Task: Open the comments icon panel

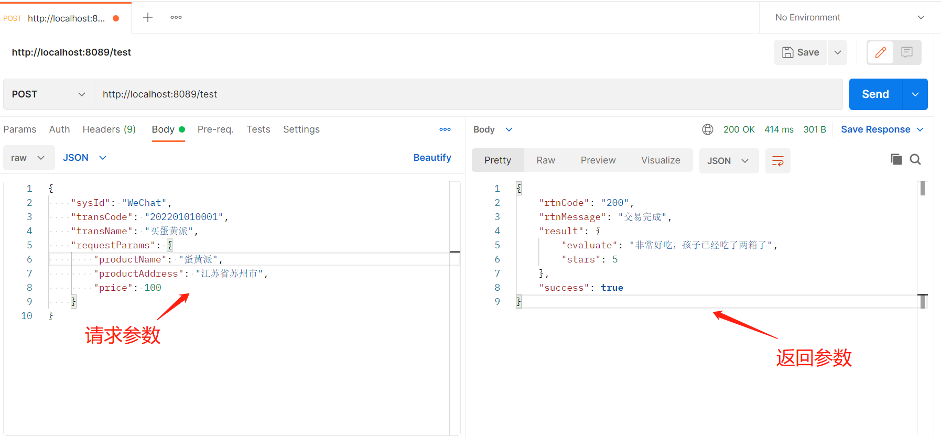Action: (x=907, y=52)
